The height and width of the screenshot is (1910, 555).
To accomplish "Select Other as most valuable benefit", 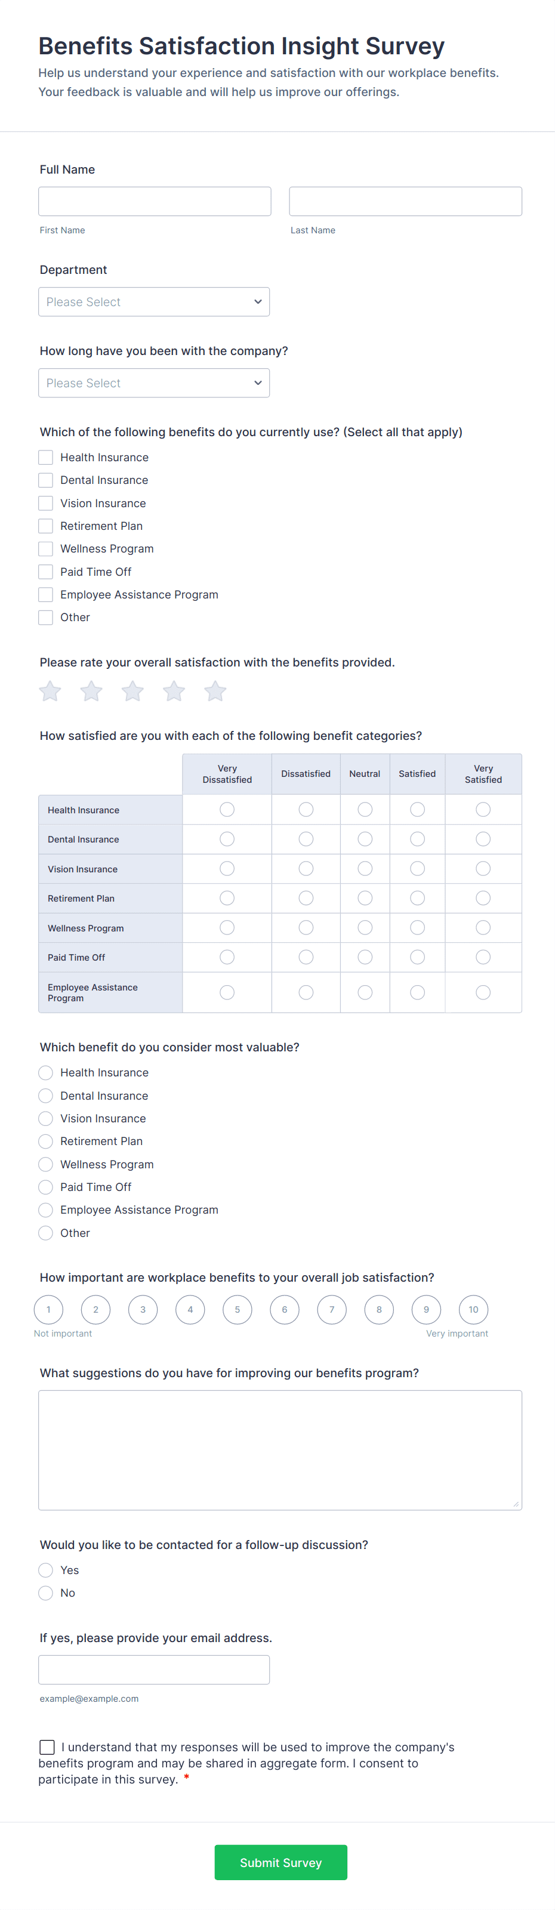I will [45, 1232].
